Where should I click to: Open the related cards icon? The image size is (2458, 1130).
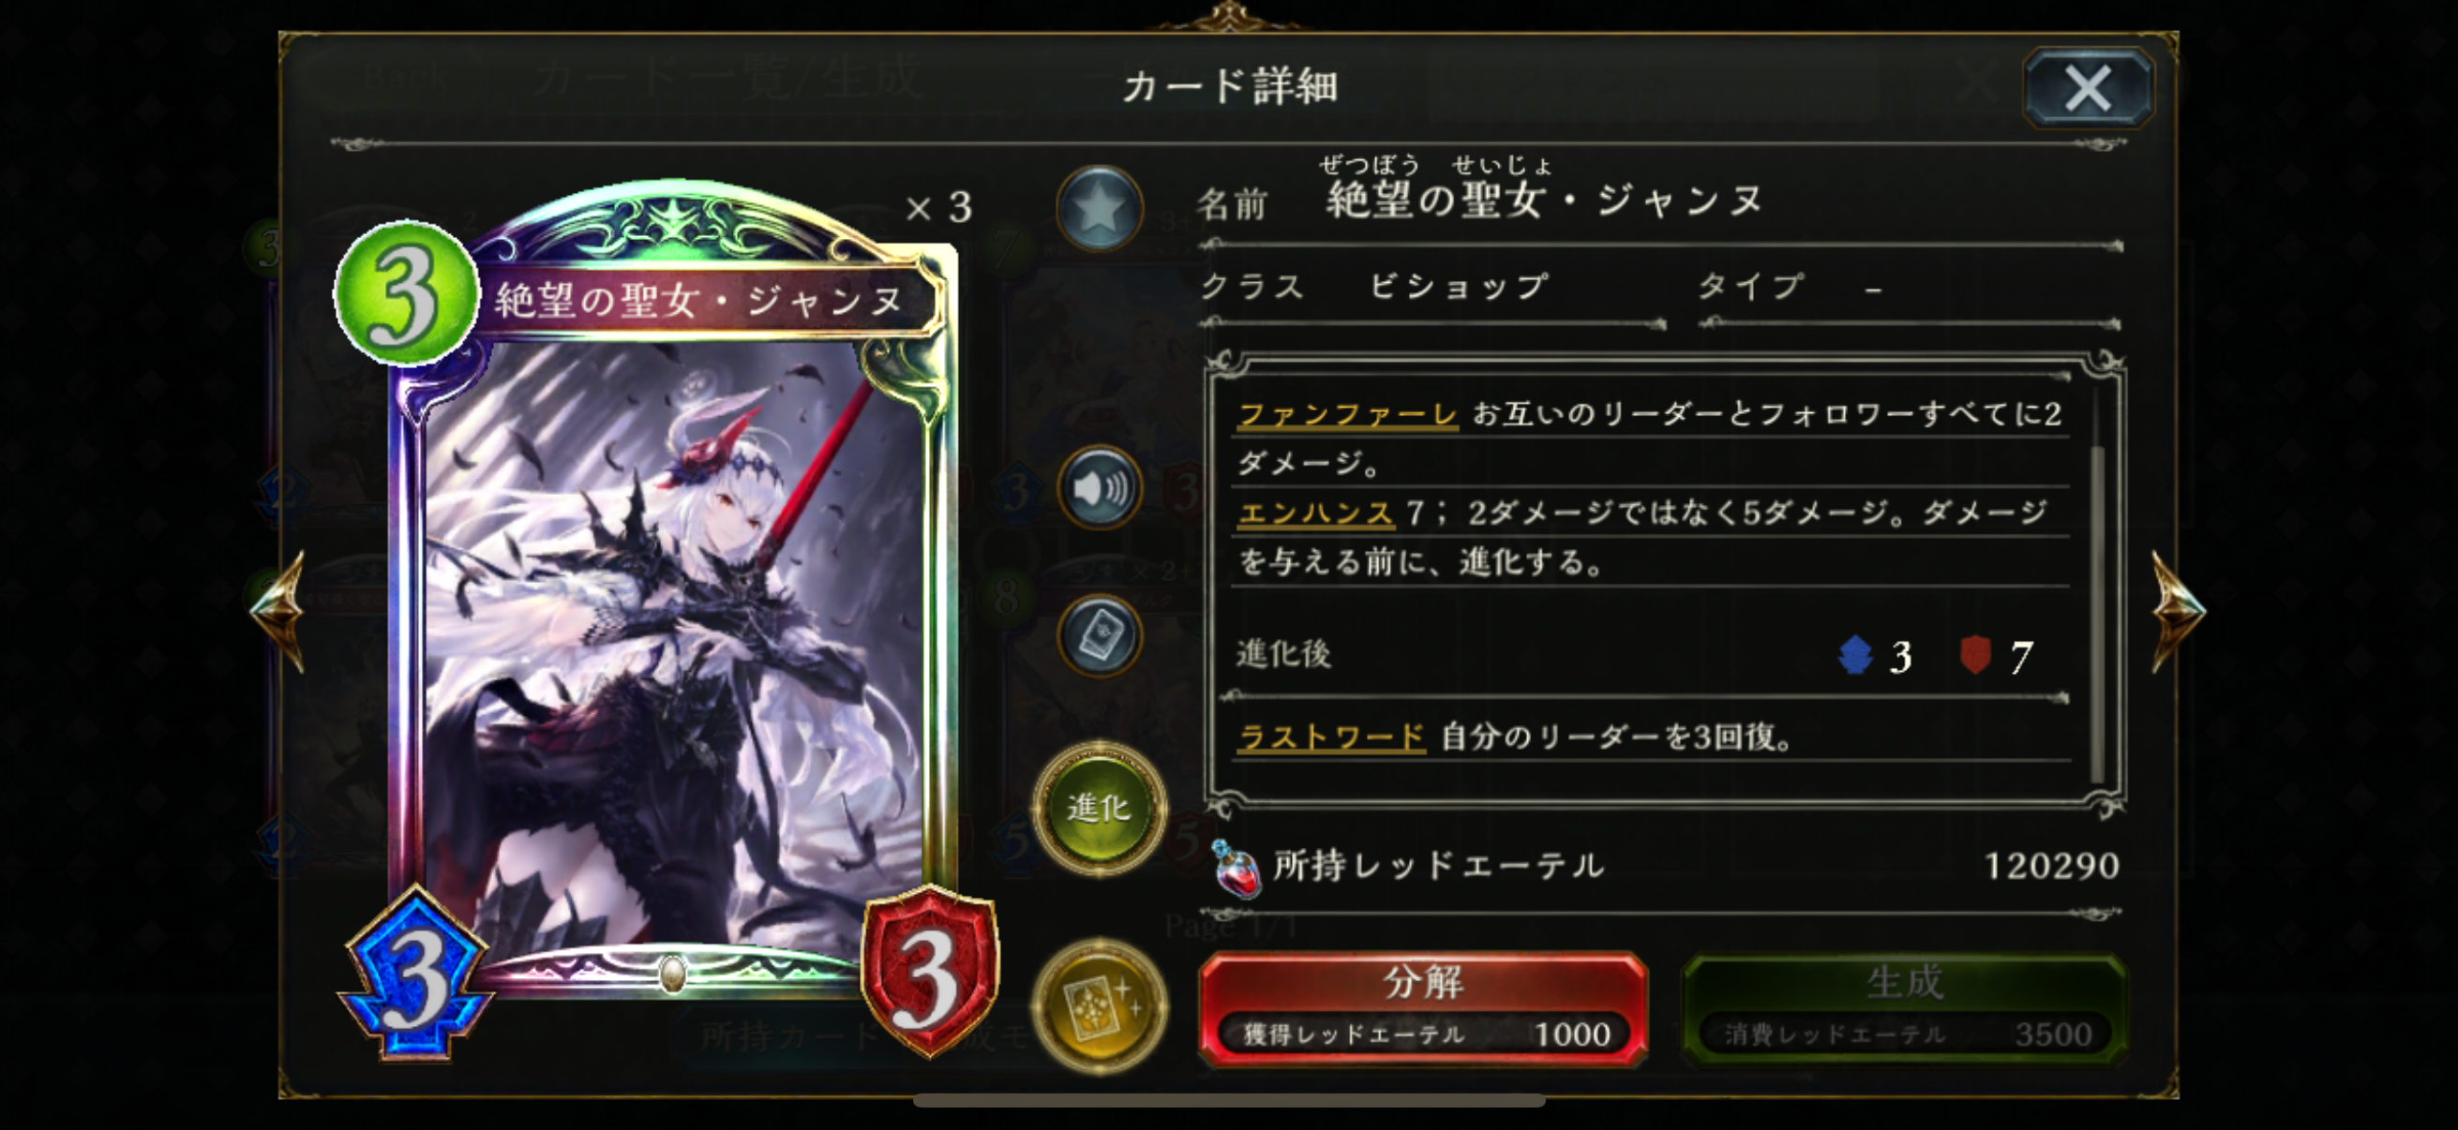tap(1100, 637)
